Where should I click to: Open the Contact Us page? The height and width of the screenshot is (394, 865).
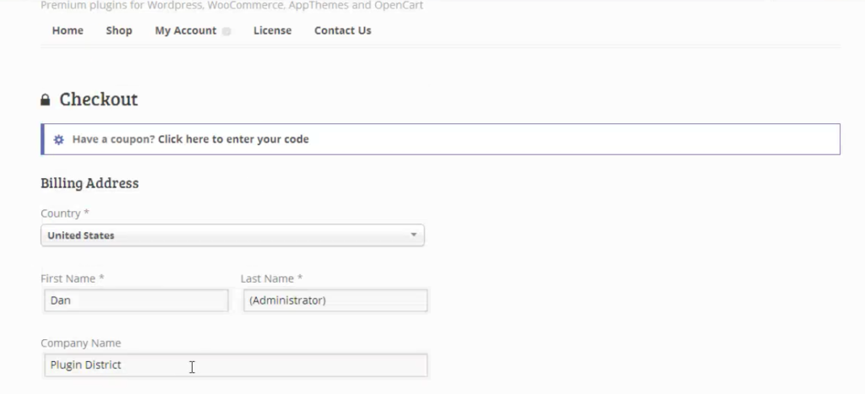pos(343,30)
